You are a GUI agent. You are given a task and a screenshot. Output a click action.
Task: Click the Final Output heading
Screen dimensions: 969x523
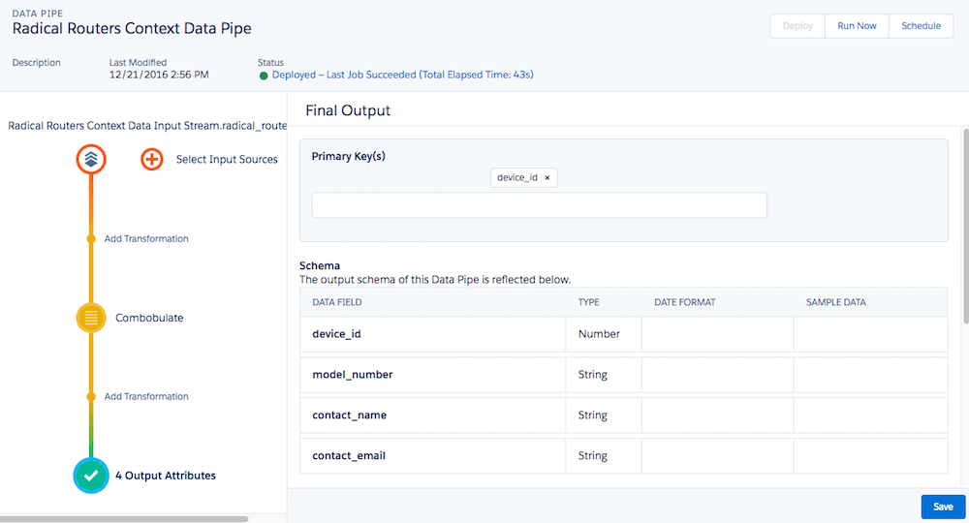[348, 110]
